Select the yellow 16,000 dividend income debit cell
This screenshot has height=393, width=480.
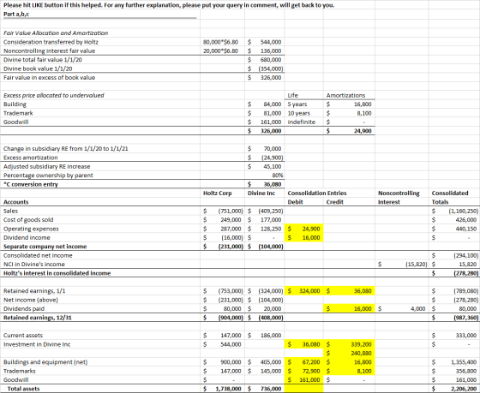303,238
